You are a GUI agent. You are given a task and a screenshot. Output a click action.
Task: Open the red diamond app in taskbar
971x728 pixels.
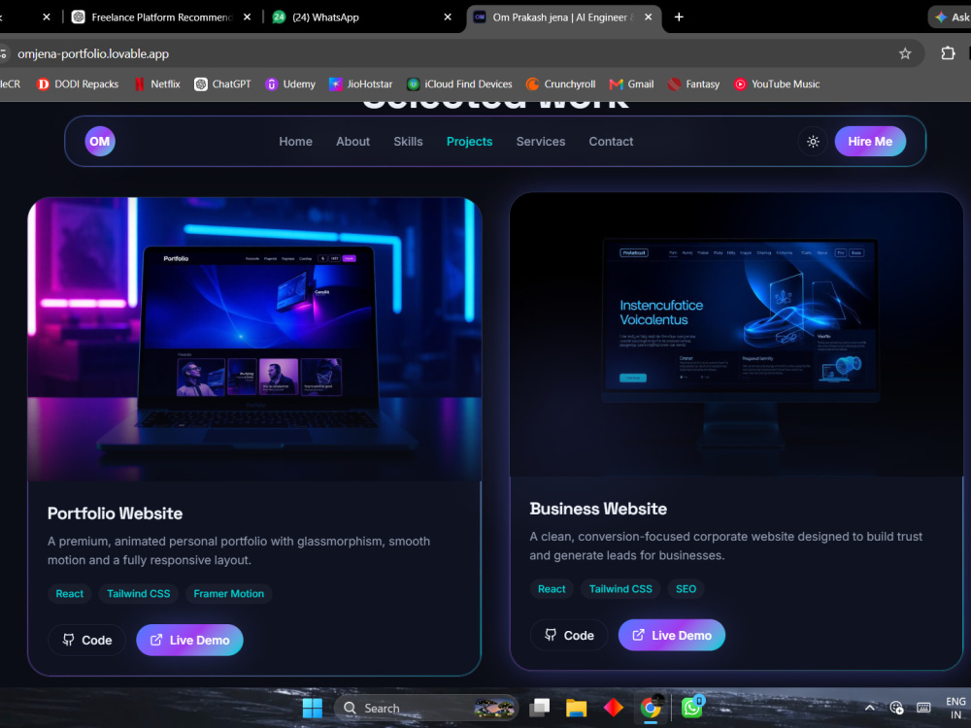pyautogui.click(x=613, y=708)
